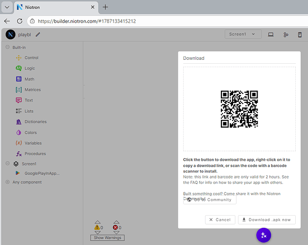Select the Procedures blocks icon

(19, 154)
